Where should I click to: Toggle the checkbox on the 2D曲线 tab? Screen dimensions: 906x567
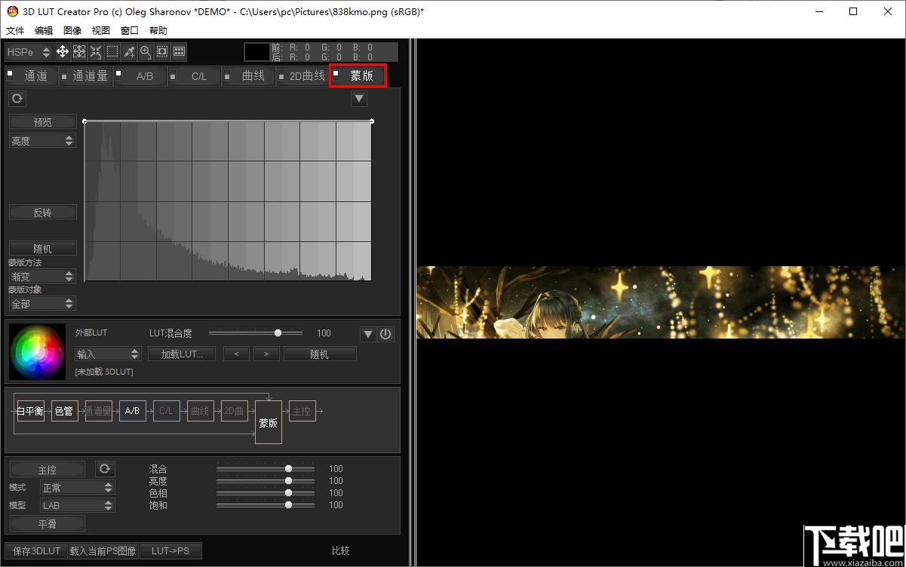pyautogui.click(x=281, y=73)
